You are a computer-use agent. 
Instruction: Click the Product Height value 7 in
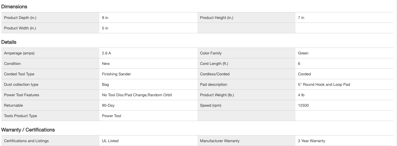(301, 18)
